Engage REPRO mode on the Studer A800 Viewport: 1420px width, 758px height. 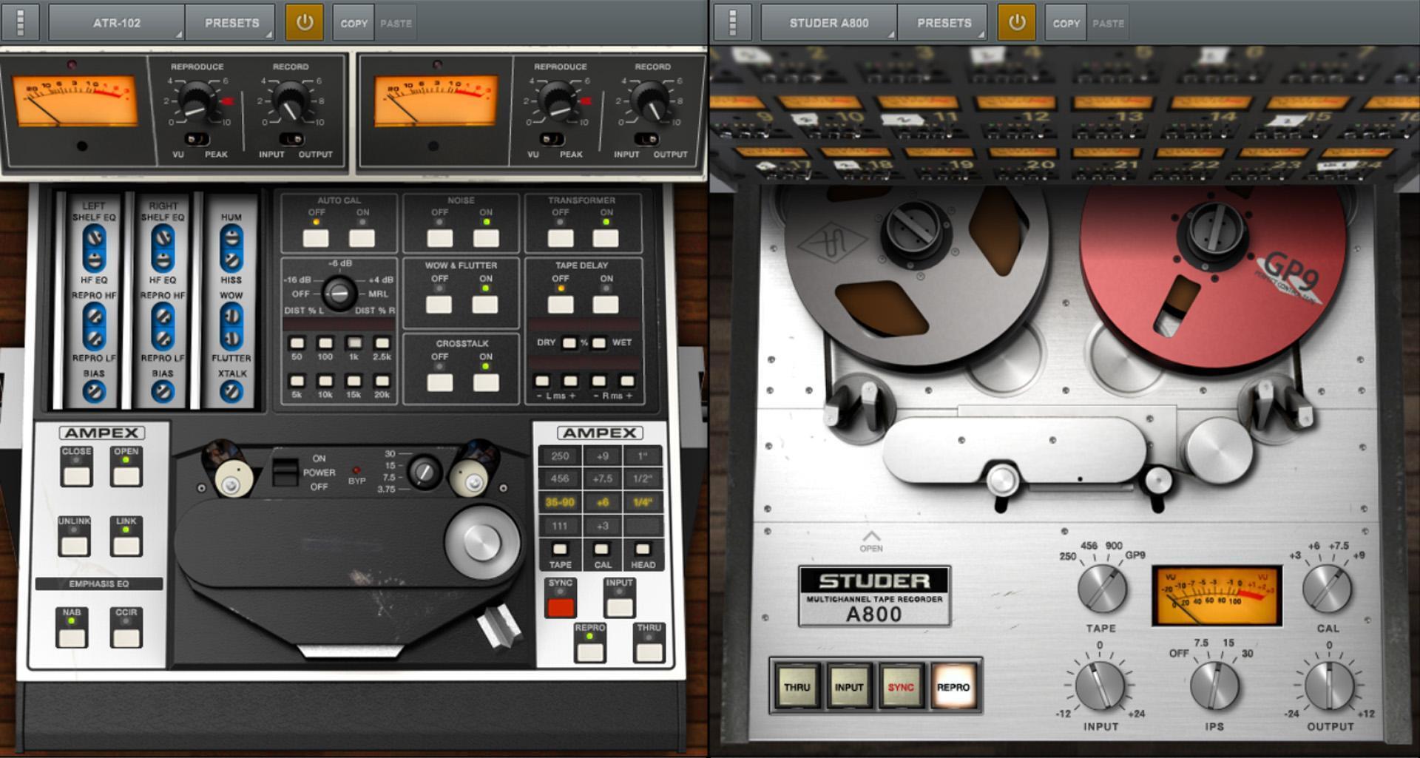[x=954, y=686]
